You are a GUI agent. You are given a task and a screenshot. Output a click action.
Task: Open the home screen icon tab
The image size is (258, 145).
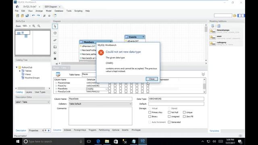click(17, 7)
